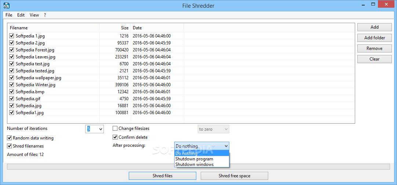Viewport: 397px width, 185px height.
Task: Uncheck the Softpedia Winter.jpg checkbox
Action: (12, 85)
